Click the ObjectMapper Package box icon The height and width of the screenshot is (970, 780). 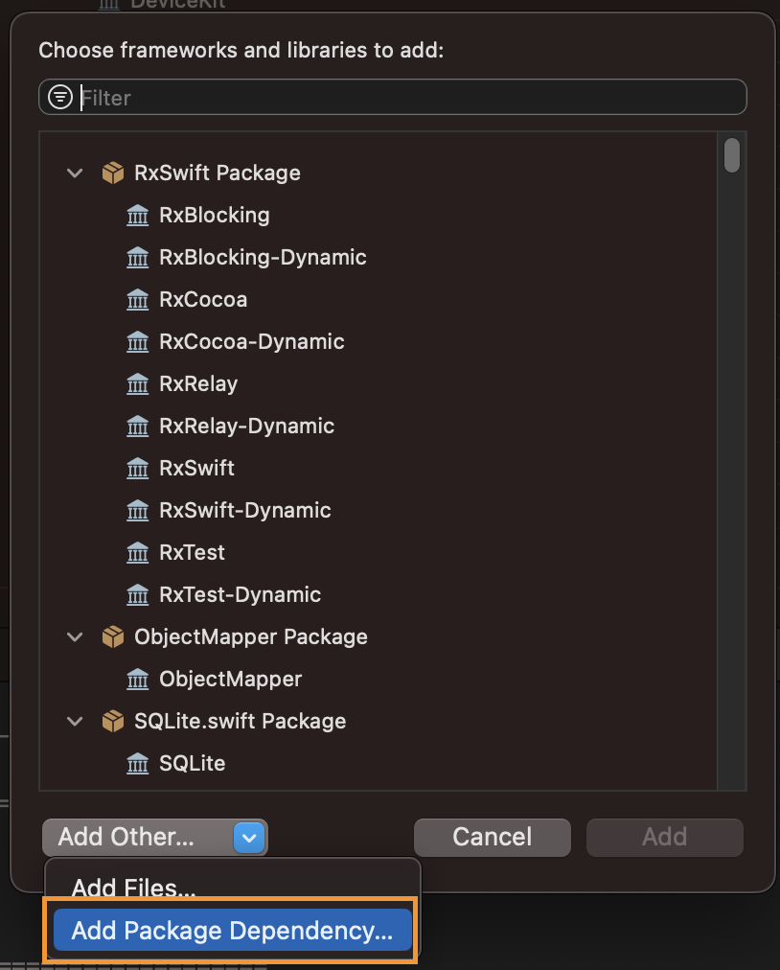[x=112, y=636]
